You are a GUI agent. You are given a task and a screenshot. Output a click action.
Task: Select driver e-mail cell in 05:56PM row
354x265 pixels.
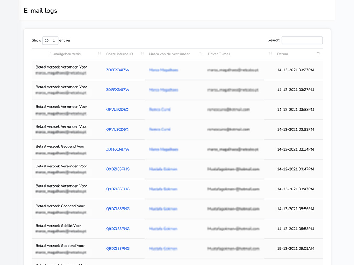click(233, 209)
